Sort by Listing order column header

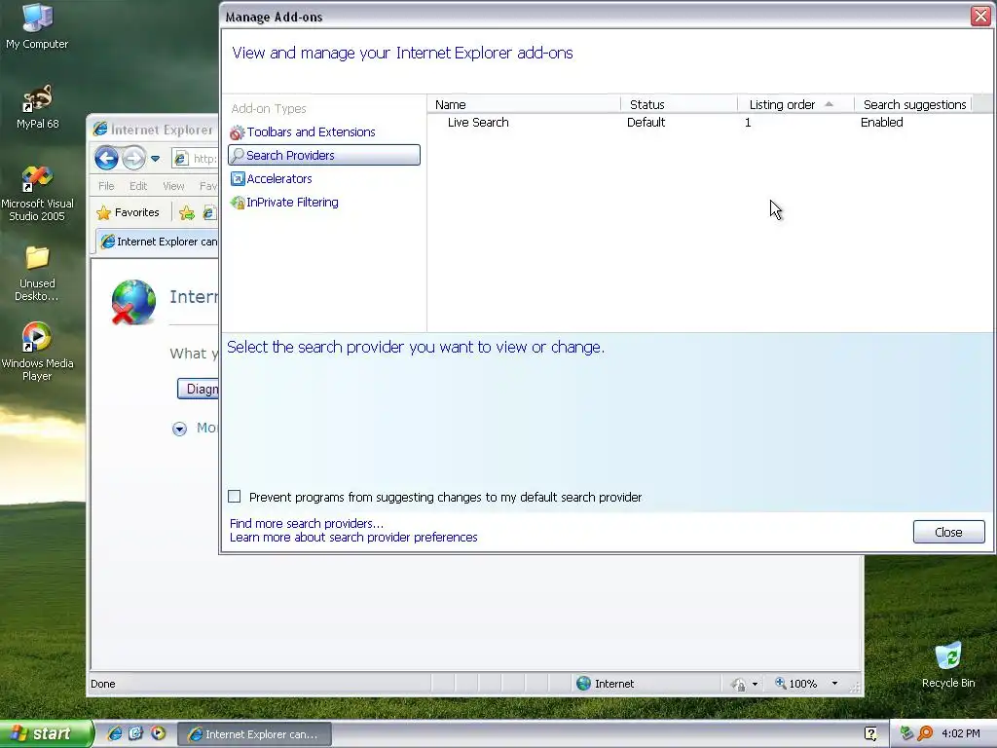pos(796,104)
